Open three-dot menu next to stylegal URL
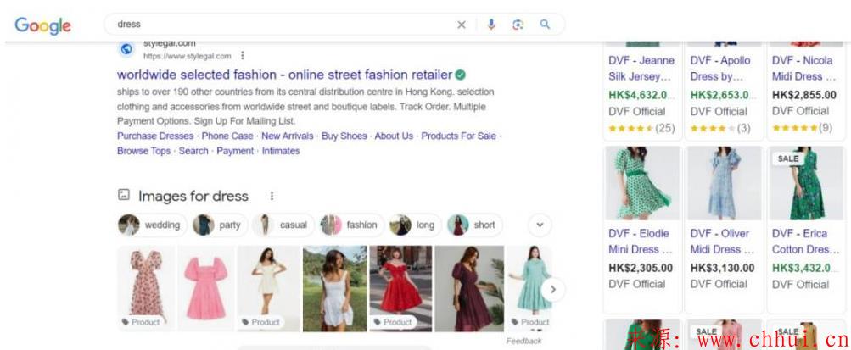 (x=243, y=55)
